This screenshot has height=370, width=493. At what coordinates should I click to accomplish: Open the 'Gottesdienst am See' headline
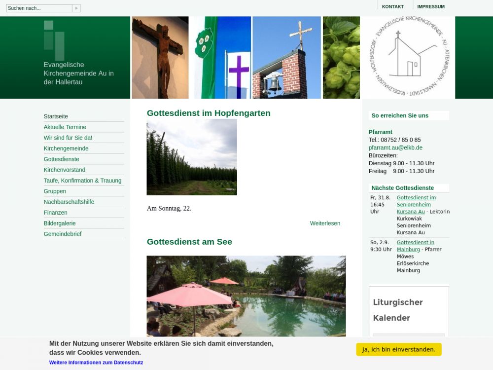(x=189, y=242)
